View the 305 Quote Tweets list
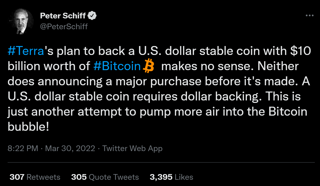The height and width of the screenshot is (186, 320). [x=105, y=177]
